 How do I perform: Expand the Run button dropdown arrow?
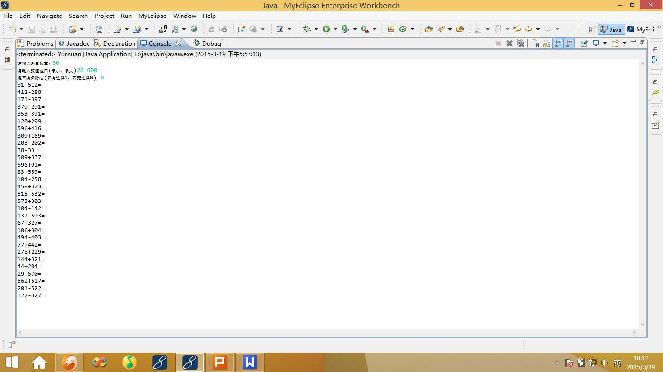tap(335, 29)
